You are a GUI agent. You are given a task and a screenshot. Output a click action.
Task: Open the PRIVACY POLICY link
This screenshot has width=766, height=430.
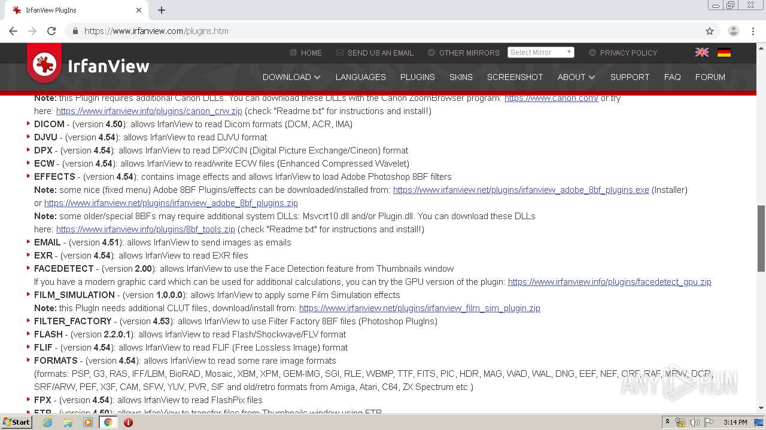tap(623, 53)
